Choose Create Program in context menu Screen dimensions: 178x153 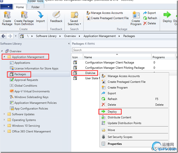134,88
